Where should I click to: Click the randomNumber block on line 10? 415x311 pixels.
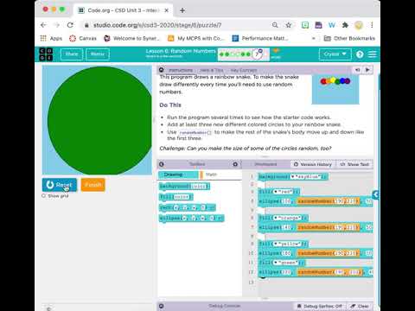[x=328, y=253]
